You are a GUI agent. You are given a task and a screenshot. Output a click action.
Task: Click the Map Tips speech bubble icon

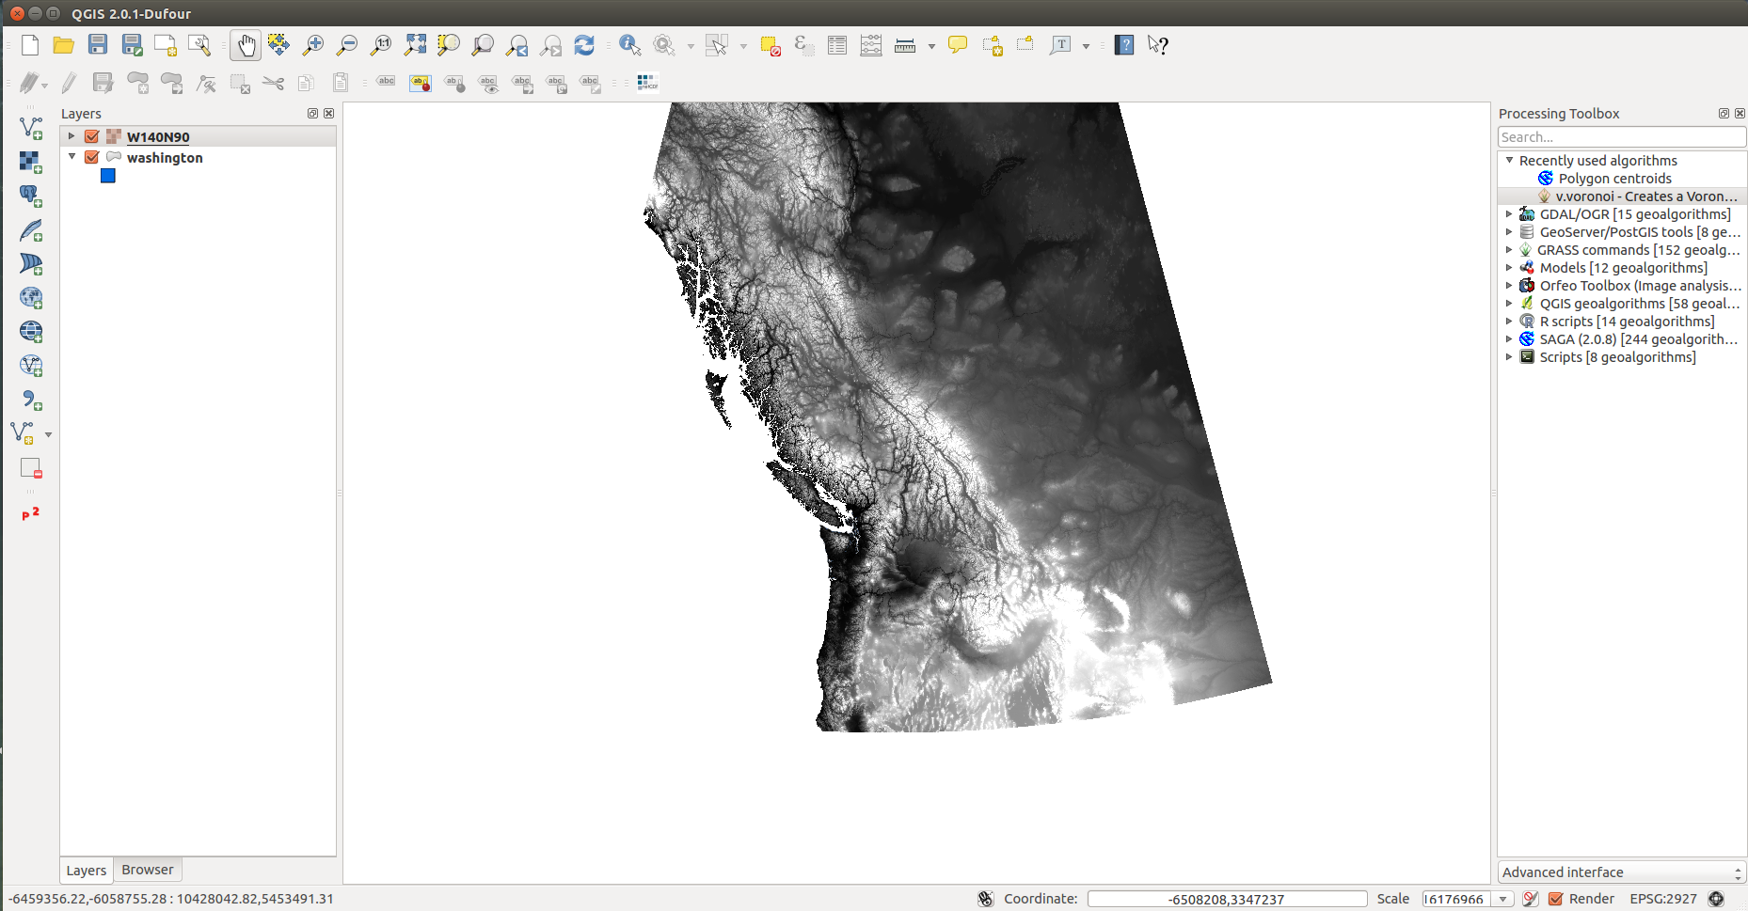point(958,45)
